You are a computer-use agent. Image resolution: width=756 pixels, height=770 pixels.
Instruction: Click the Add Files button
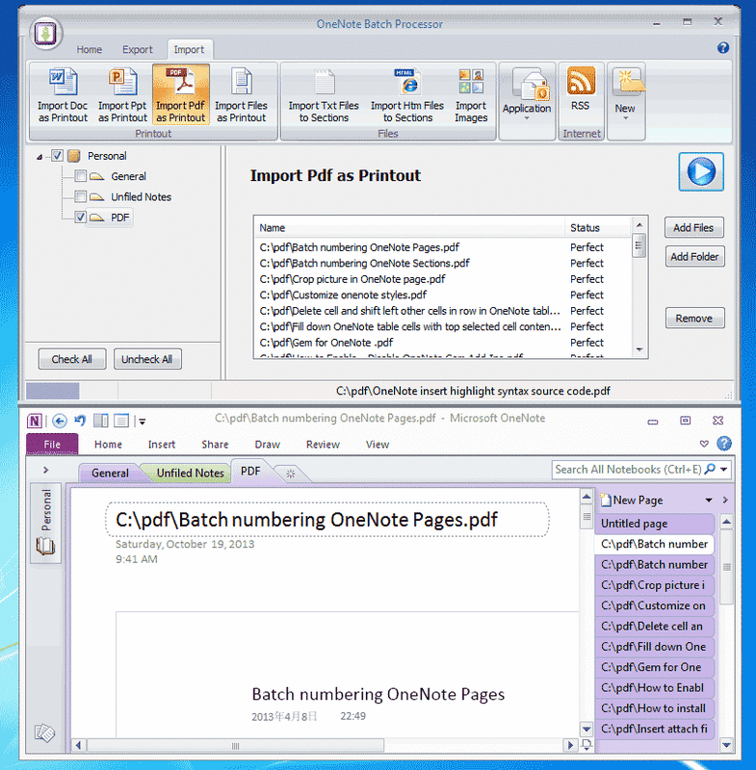tap(693, 227)
